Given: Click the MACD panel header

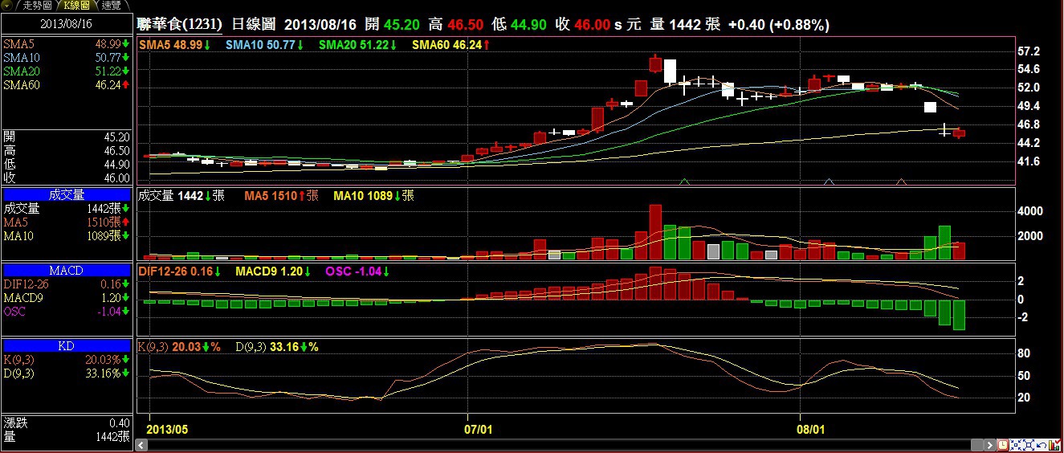Looking at the screenshot, I should click(67, 271).
